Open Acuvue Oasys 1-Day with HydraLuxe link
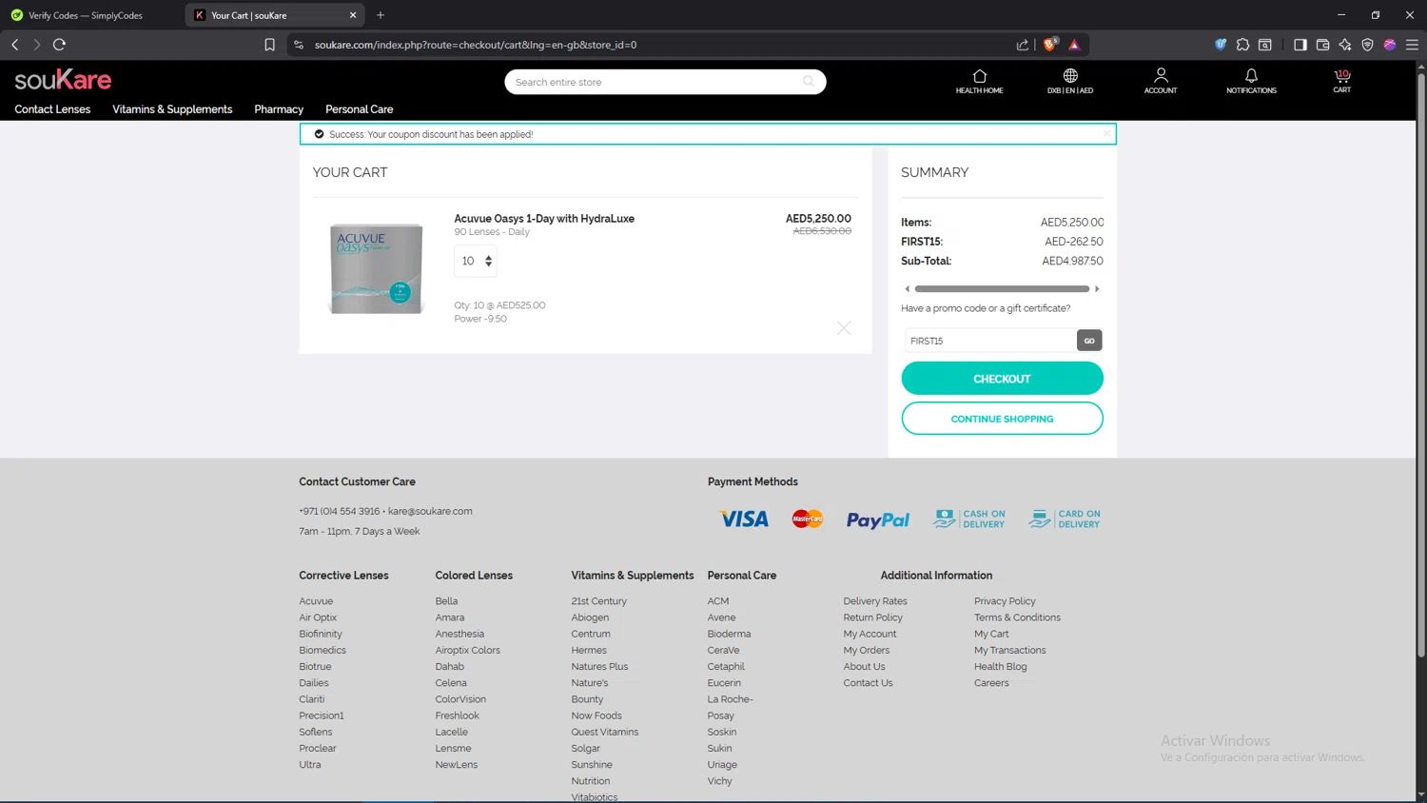This screenshot has height=803, width=1427. (x=544, y=219)
